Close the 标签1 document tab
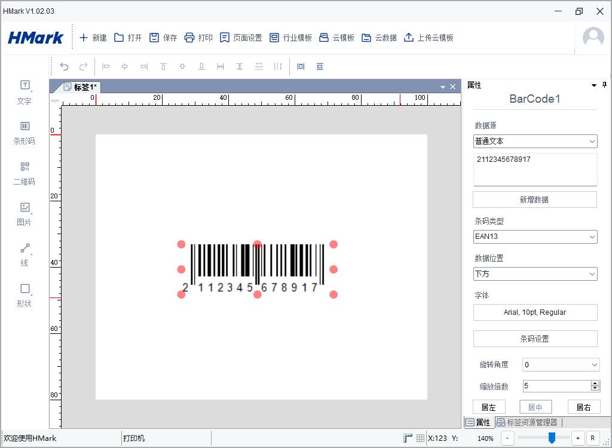The height and width of the screenshot is (448, 612). click(453, 87)
